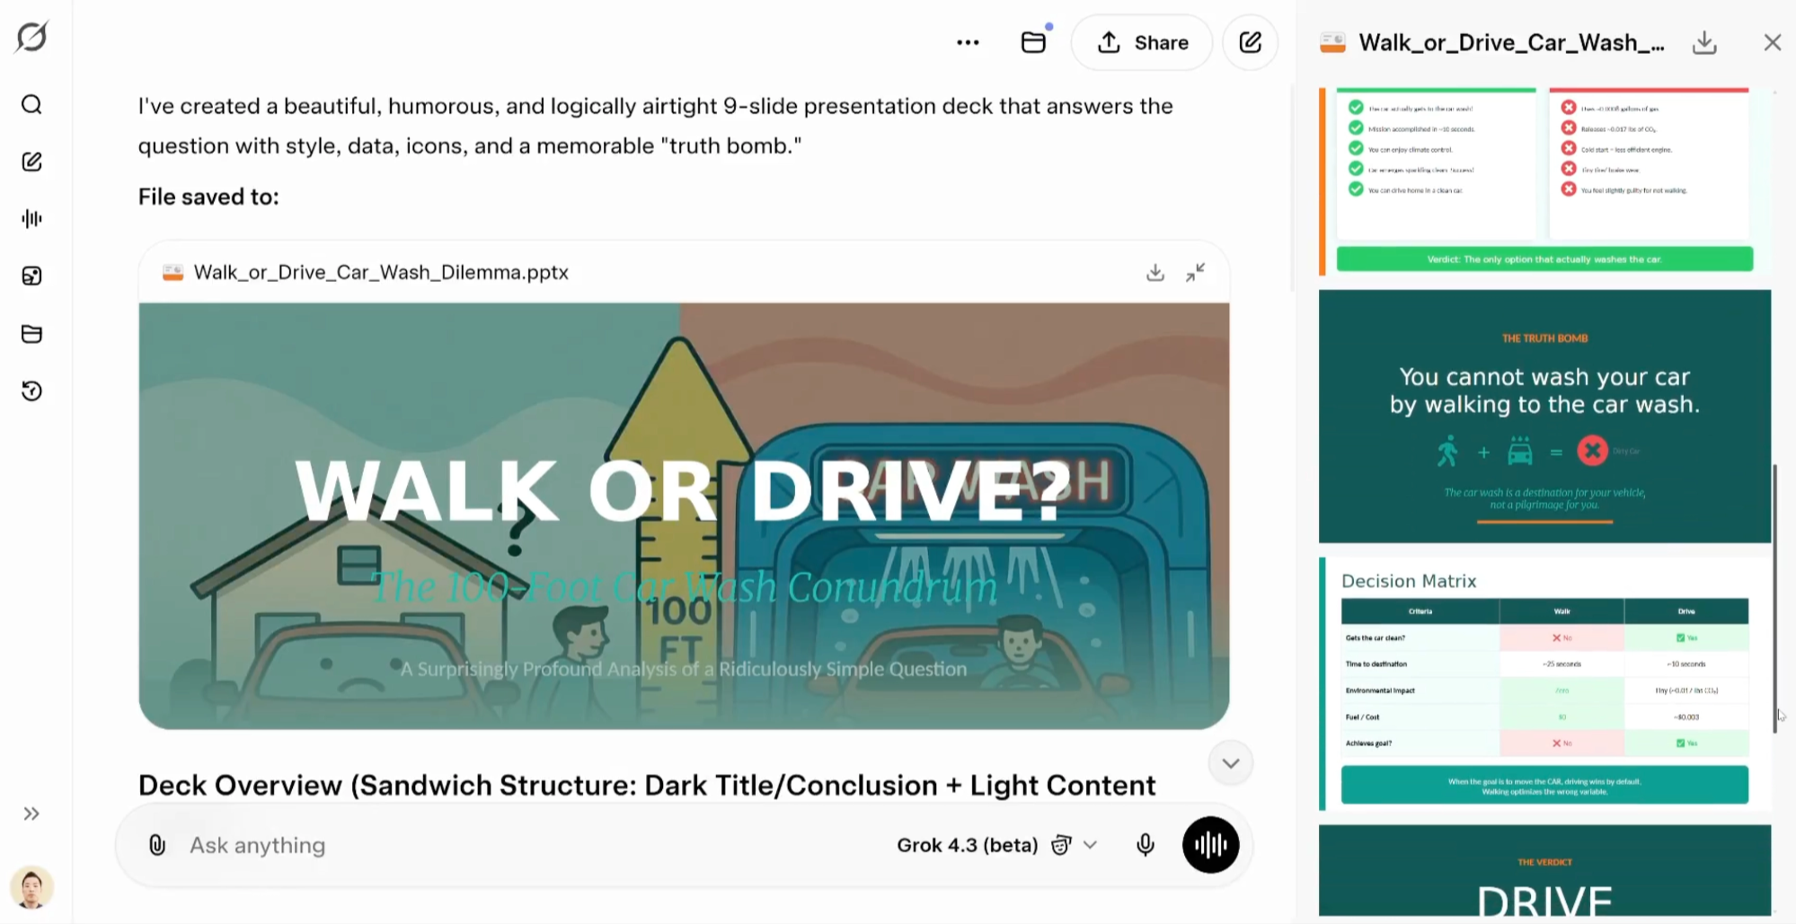Attach a file using the paperclip icon
1796x924 pixels.
[157, 845]
